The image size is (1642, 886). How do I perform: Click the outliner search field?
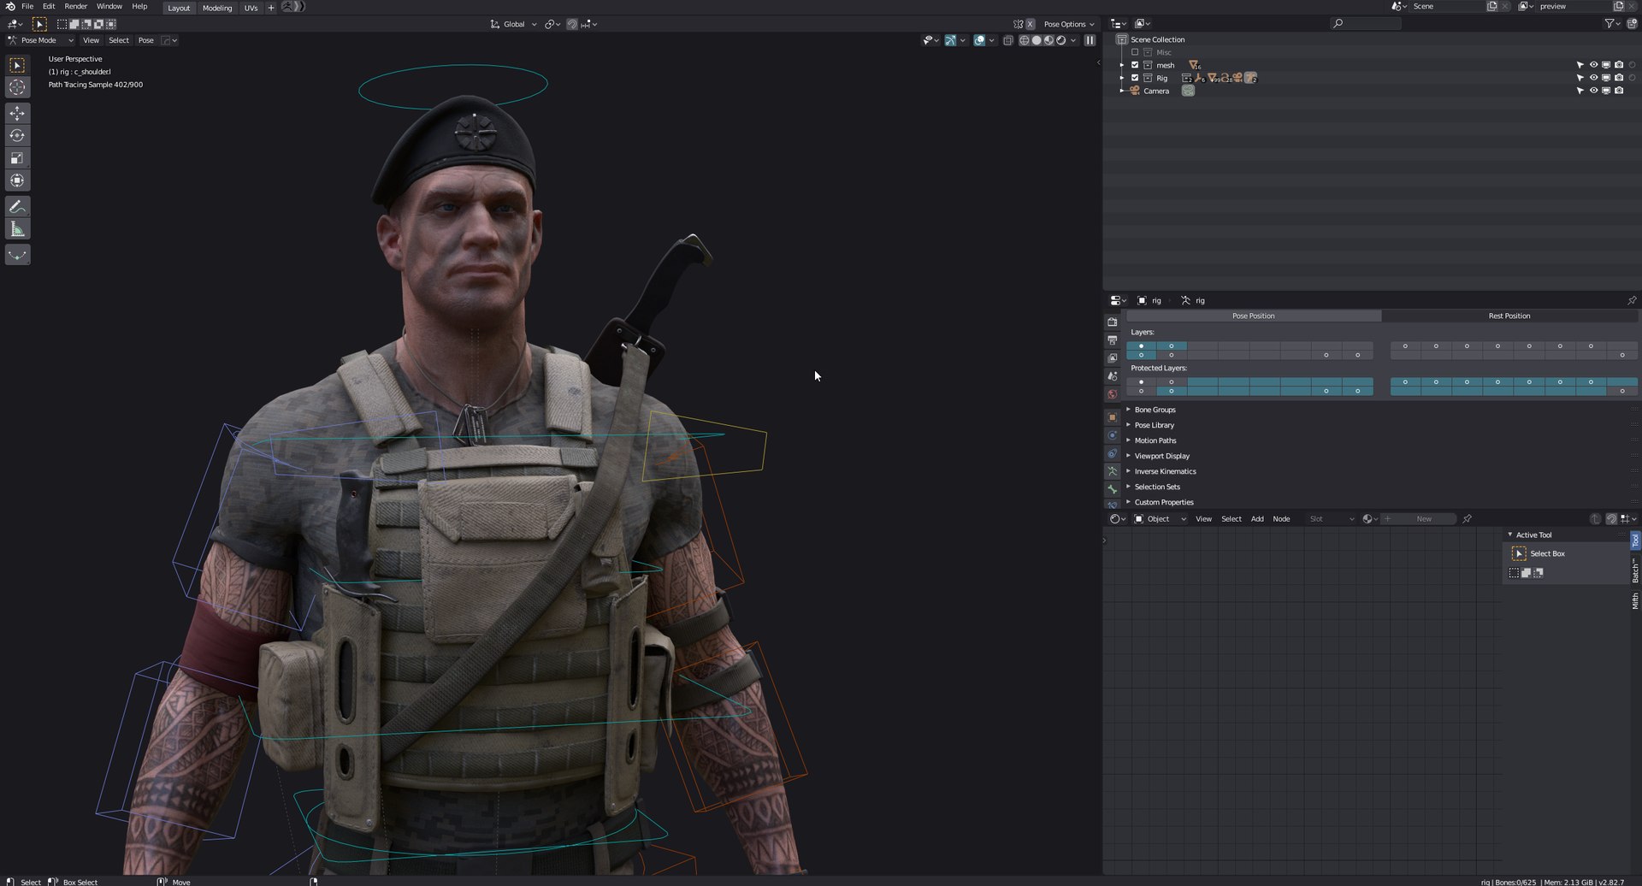[x=1366, y=24]
